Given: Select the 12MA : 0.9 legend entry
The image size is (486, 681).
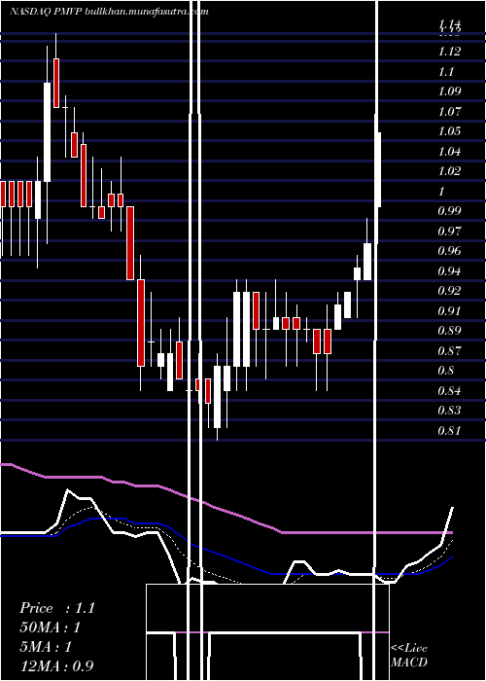Looking at the screenshot, I should [57, 665].
